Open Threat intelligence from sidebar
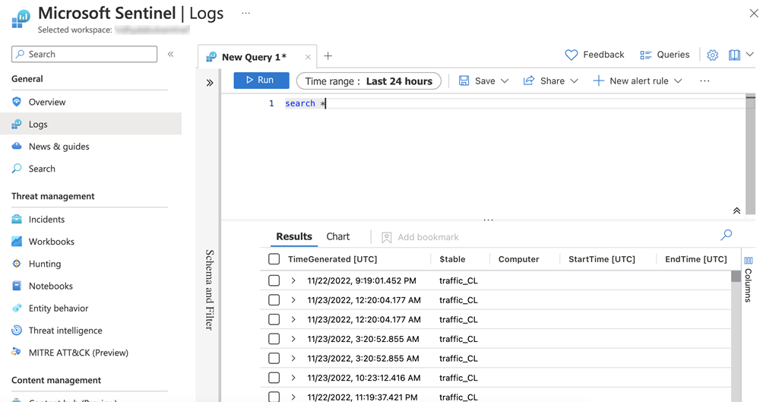This screenshot has height=402, width=760. click(65, 331)
